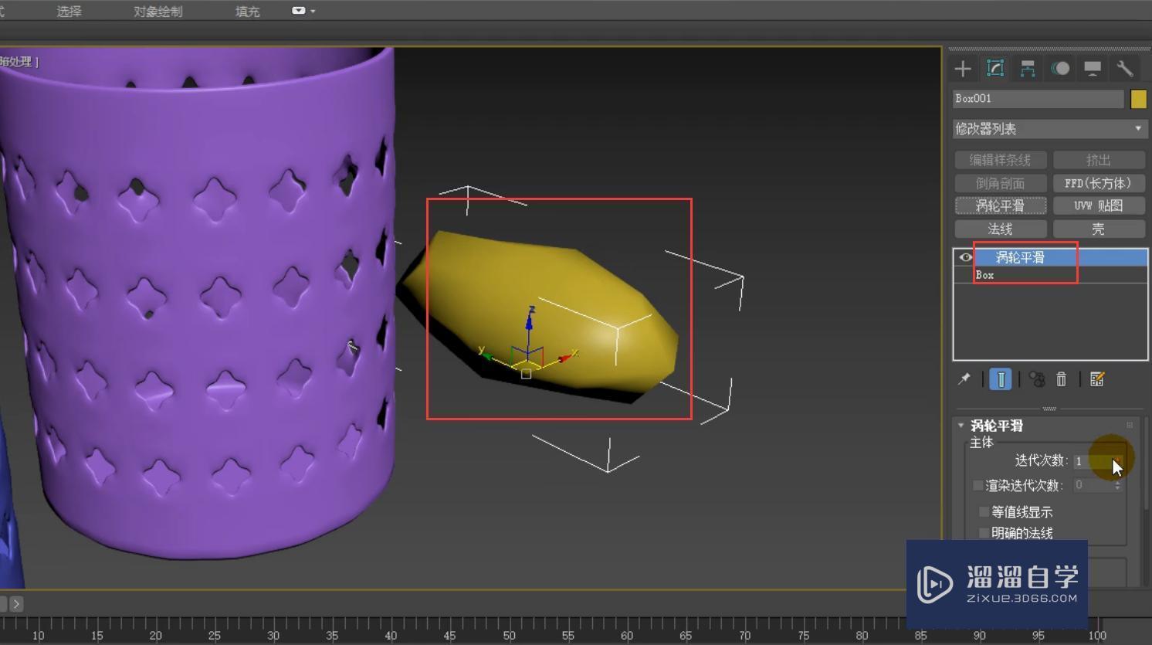The width and height of the screenshot is (1152, 645).
Task: Click the ribbon minimize toggle icon
Action: point(298,11)
